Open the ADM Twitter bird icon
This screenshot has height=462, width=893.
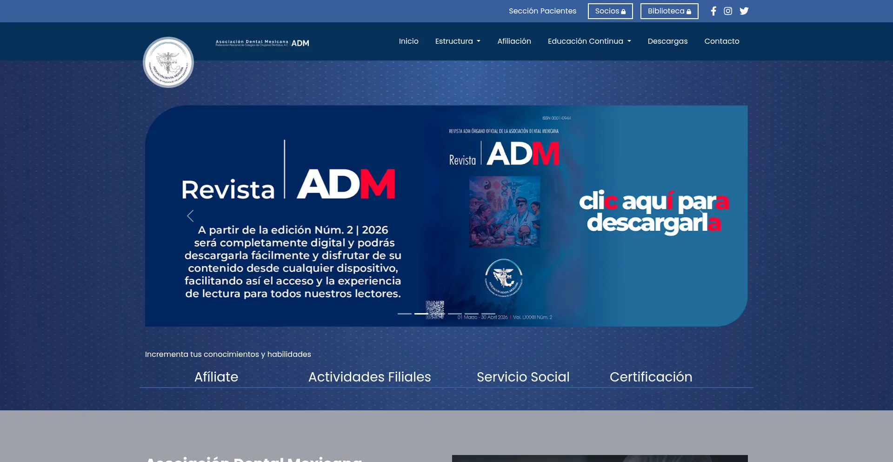point(744,11)
